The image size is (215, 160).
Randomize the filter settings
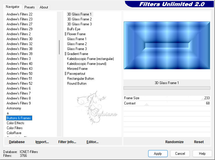click(x=174, y=142)
